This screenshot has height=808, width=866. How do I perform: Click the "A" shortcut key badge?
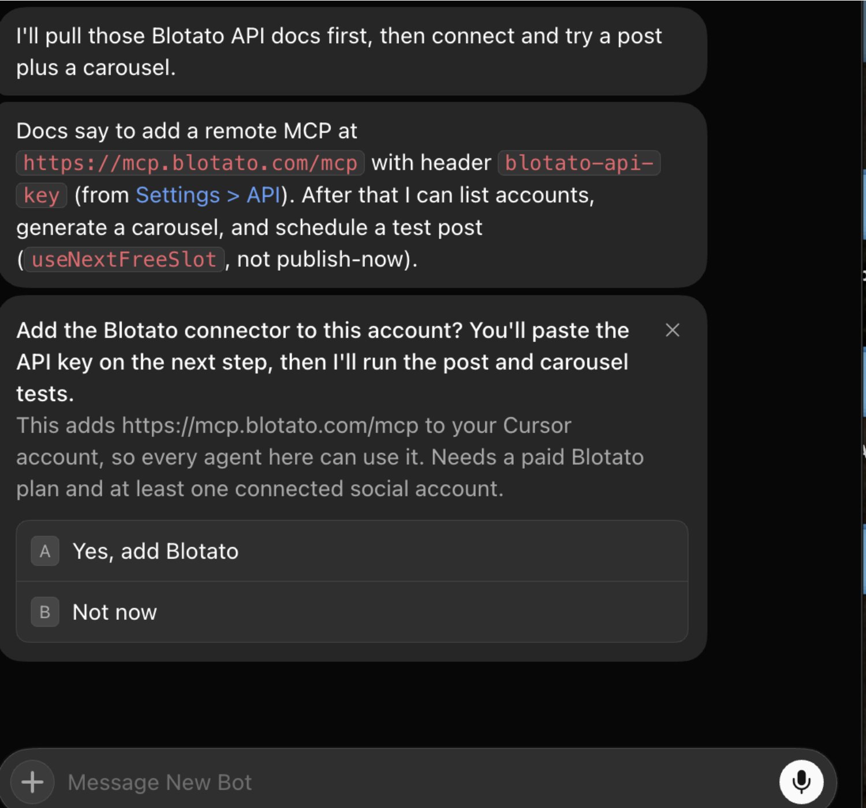point(45,551)
